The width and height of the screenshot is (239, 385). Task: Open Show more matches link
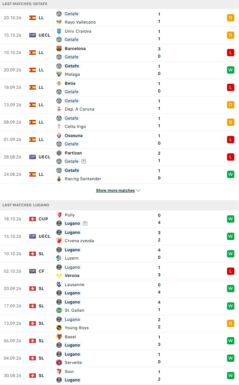click(x=115, y=190)
